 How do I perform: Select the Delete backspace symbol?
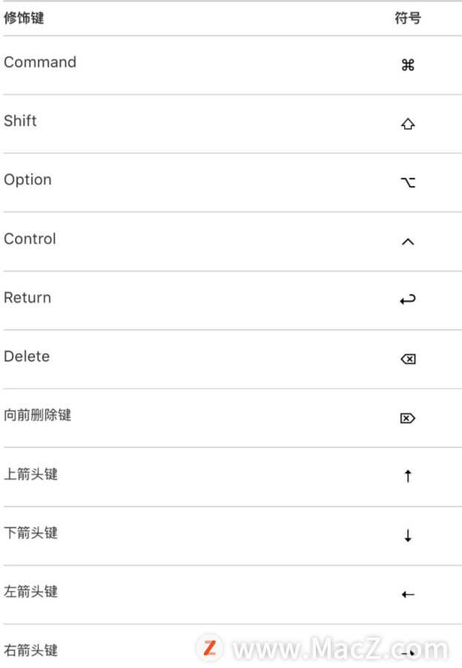(409, 359)
